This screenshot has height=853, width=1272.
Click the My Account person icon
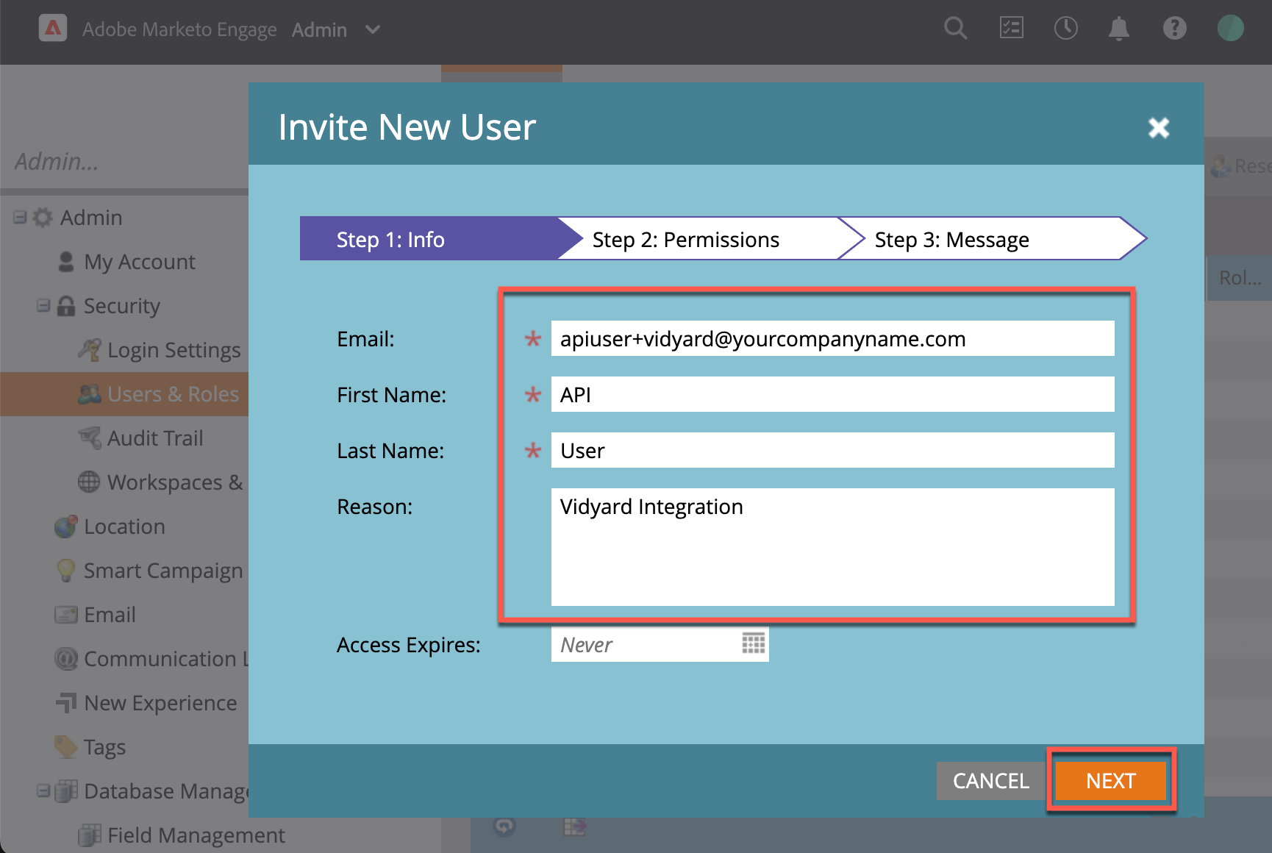[66, 262]
